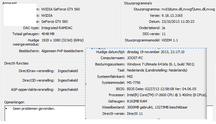The image size is (216, 124).
Task: Click the Intel Core i7-2600 processor value
Action: (167, 95)
